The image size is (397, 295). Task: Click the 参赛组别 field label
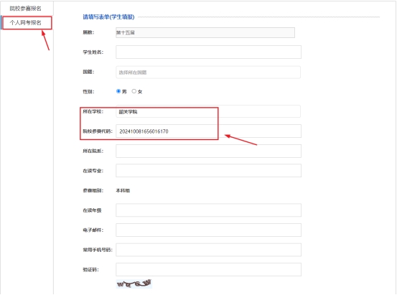(93, 190)
